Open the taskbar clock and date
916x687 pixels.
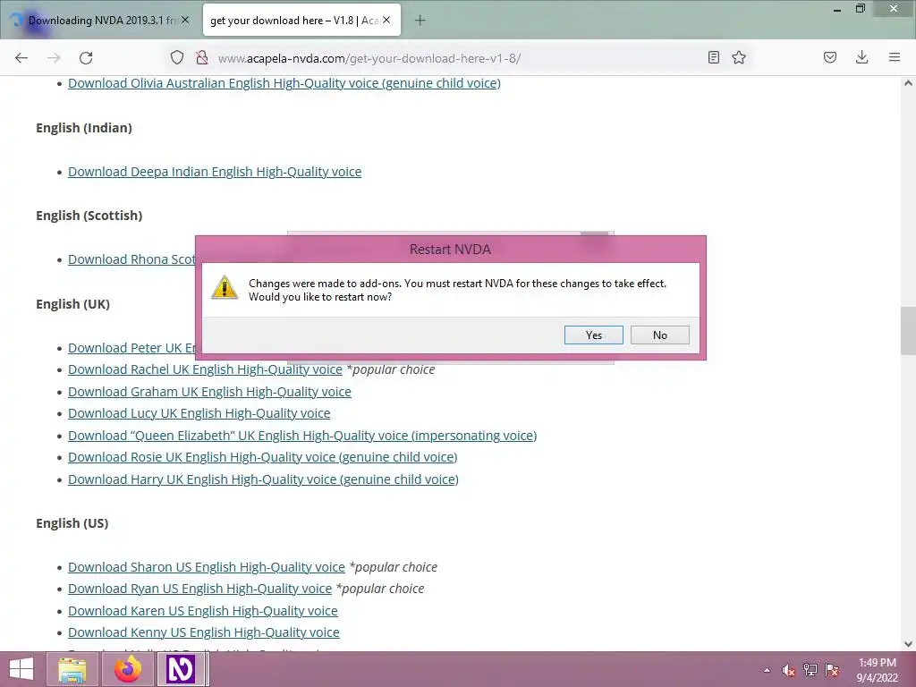tap(878, 670)
